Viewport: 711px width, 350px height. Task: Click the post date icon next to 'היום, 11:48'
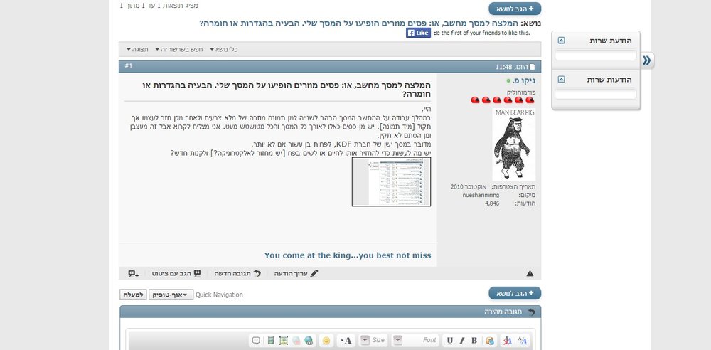coord(533,67)
